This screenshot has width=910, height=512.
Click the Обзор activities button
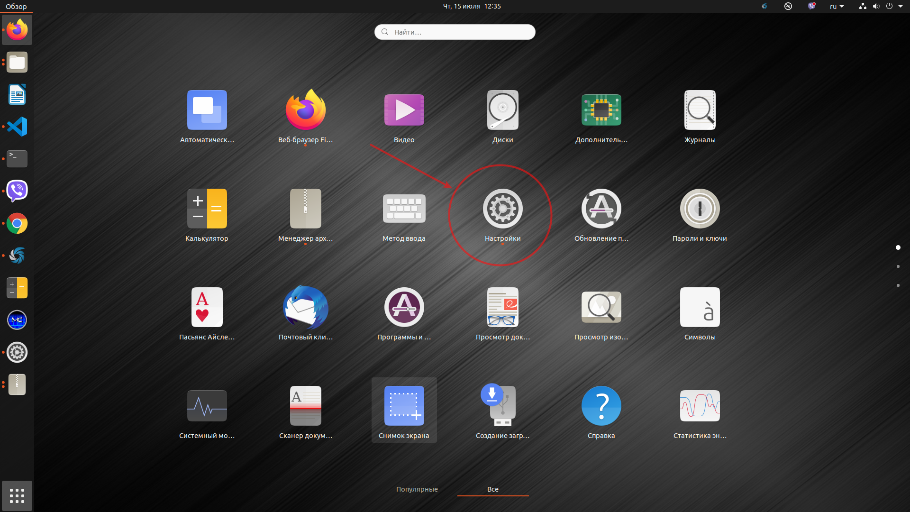pyautogui.click(x=16, y=7)
